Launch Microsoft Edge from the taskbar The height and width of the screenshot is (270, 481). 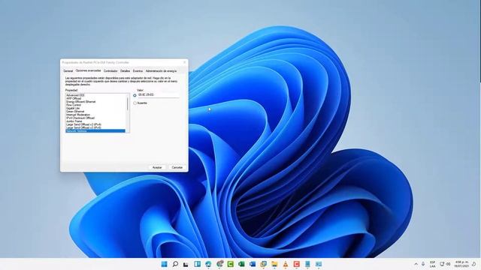[x=208, y=264]
